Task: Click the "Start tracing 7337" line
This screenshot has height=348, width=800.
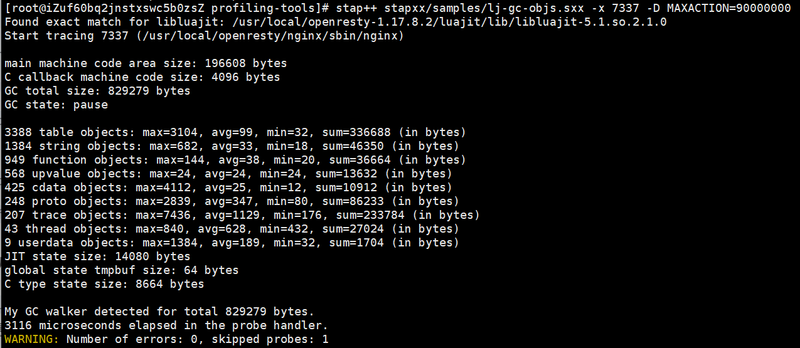Action: tap(204, 36)
